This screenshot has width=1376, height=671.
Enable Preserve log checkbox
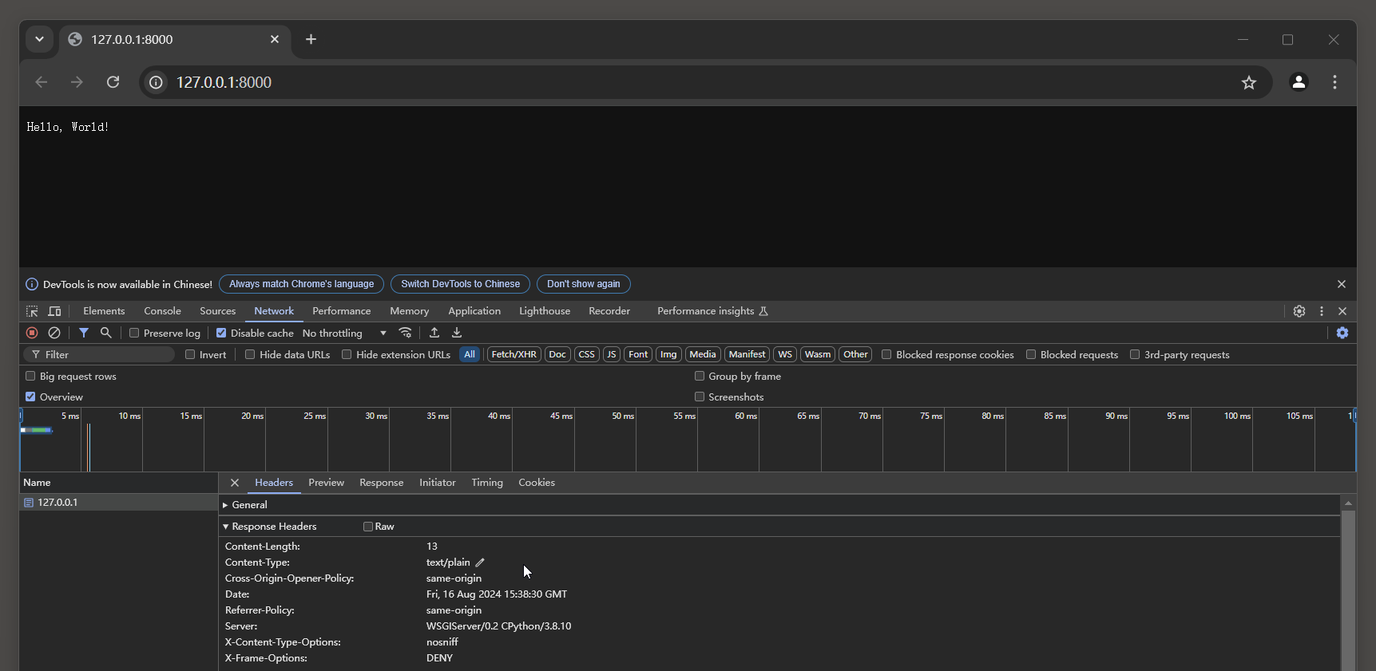tap(134, 333)
